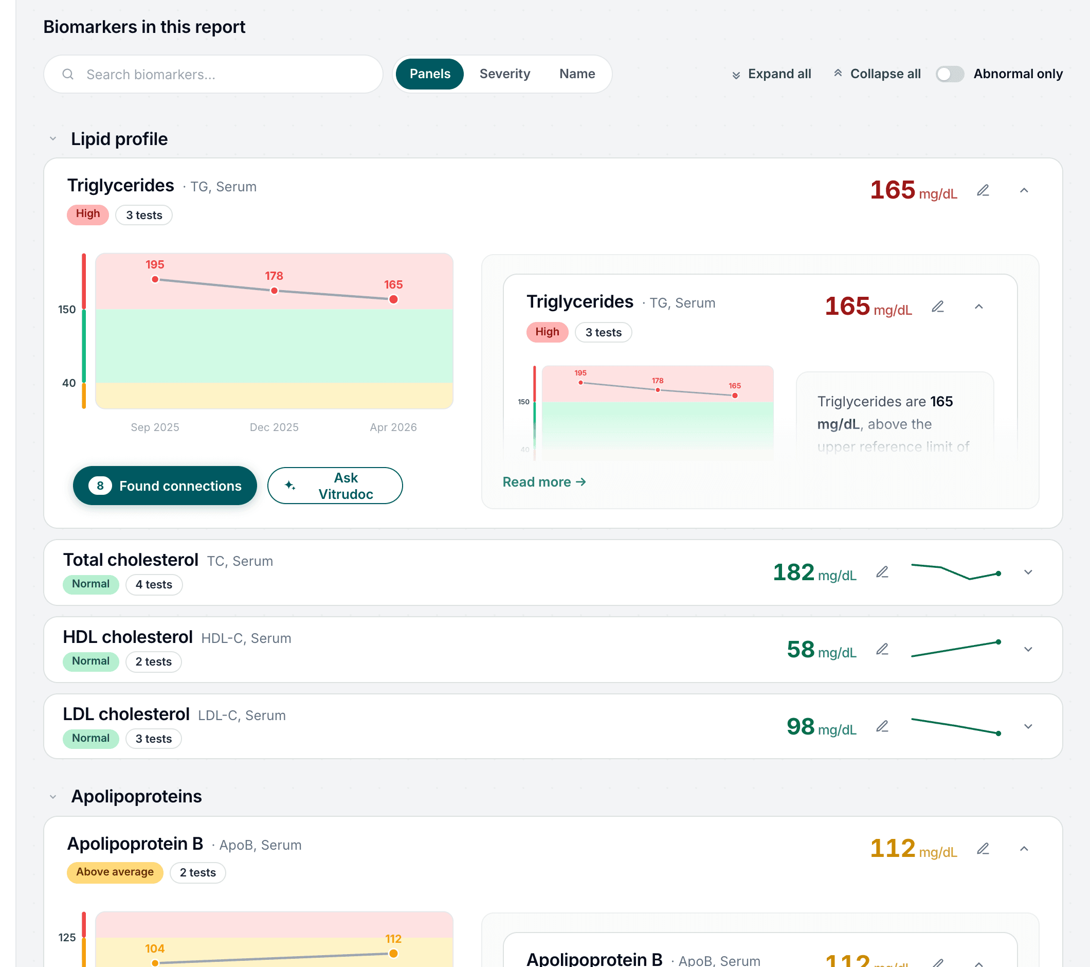Click the sparkle icon in Ask Vitrudoc
This screenshot has height=967, width=1090.
pyautogui.click(x=289, y=486)
